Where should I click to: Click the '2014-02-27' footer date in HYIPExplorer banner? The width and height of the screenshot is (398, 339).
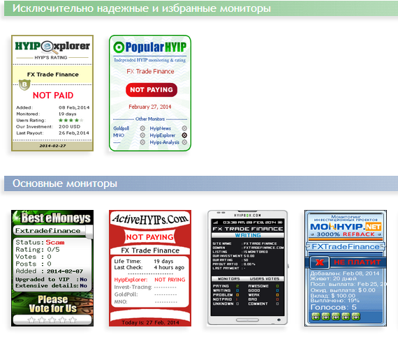[x=52, y=146]
